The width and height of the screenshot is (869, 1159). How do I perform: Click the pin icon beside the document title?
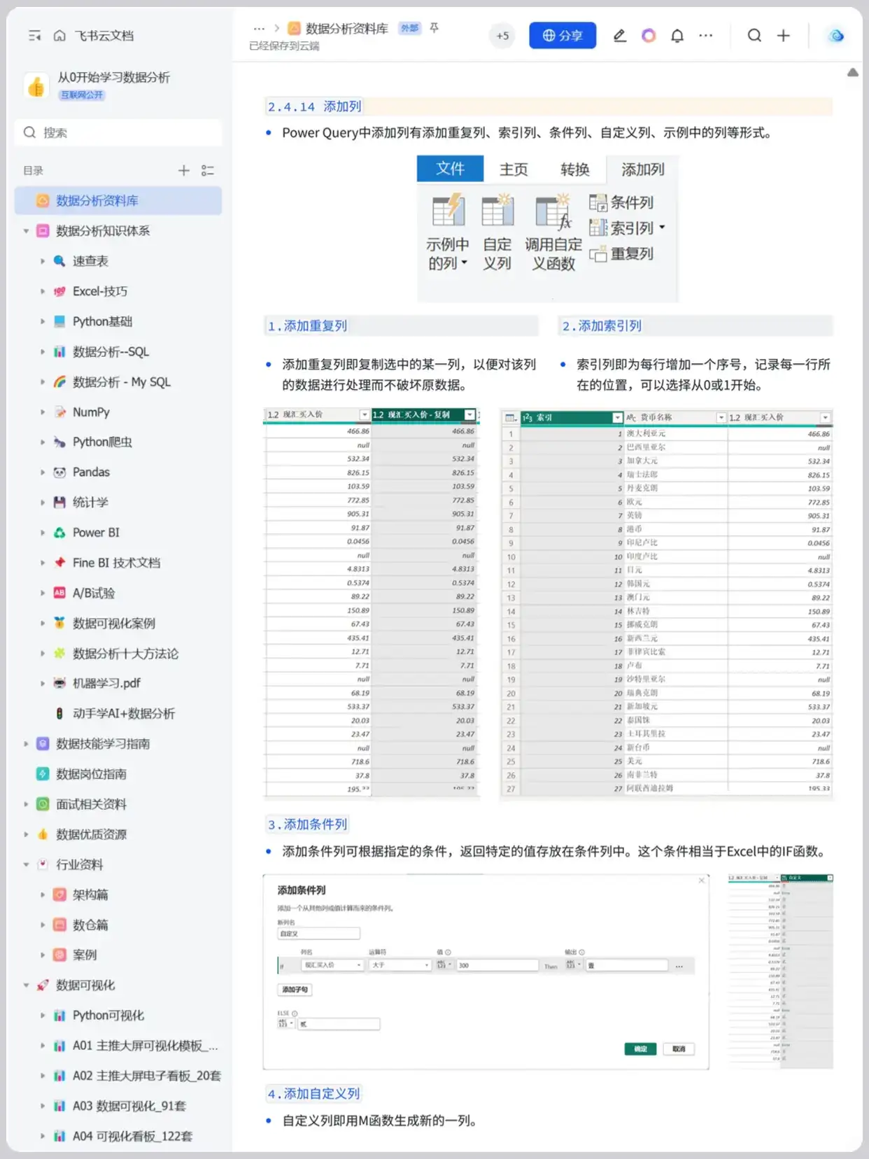(434, 28)
